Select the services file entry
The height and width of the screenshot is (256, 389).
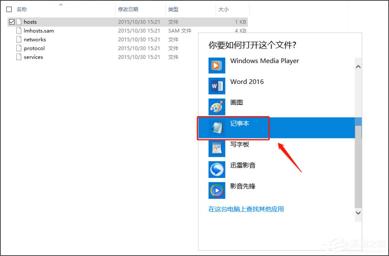tap(33, 57)
